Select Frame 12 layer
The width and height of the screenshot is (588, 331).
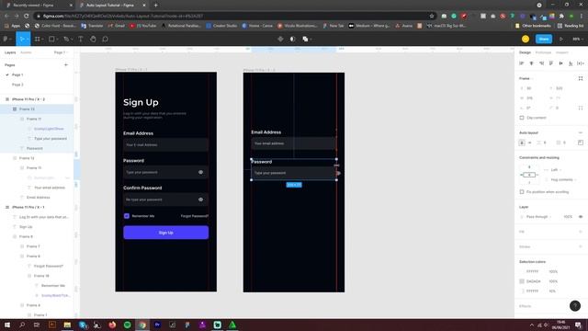(27, 158)
